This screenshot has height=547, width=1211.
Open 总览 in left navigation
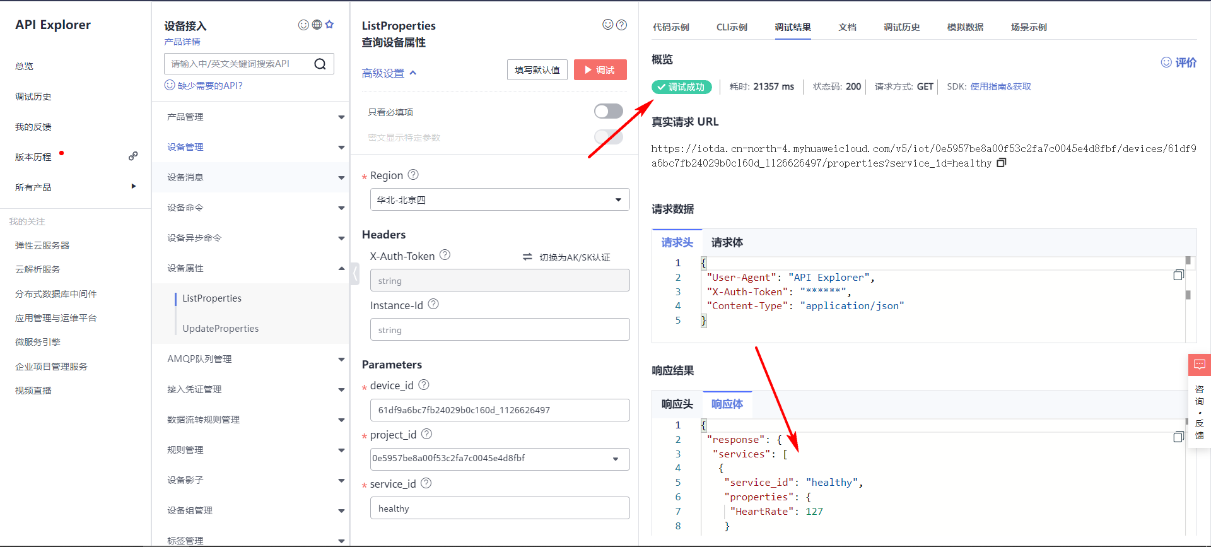[25, 66]
